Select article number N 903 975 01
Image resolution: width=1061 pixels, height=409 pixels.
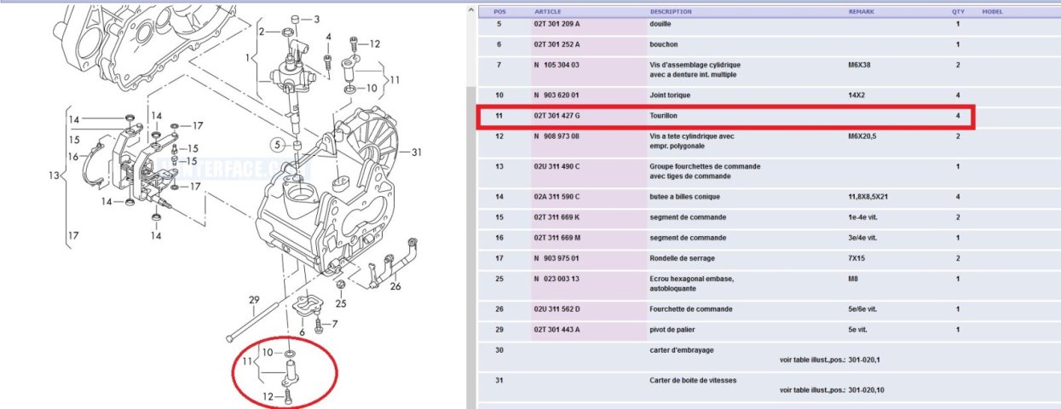[556, 258]
